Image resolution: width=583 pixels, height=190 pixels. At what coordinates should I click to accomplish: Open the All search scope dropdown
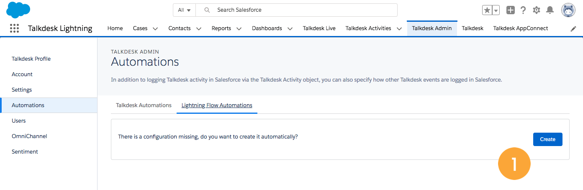(185, 10)
